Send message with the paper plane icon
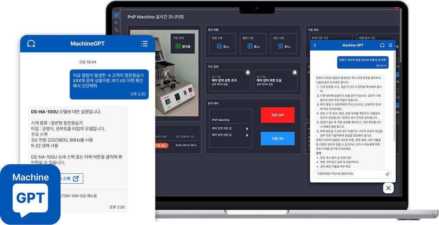 point(387,174)
